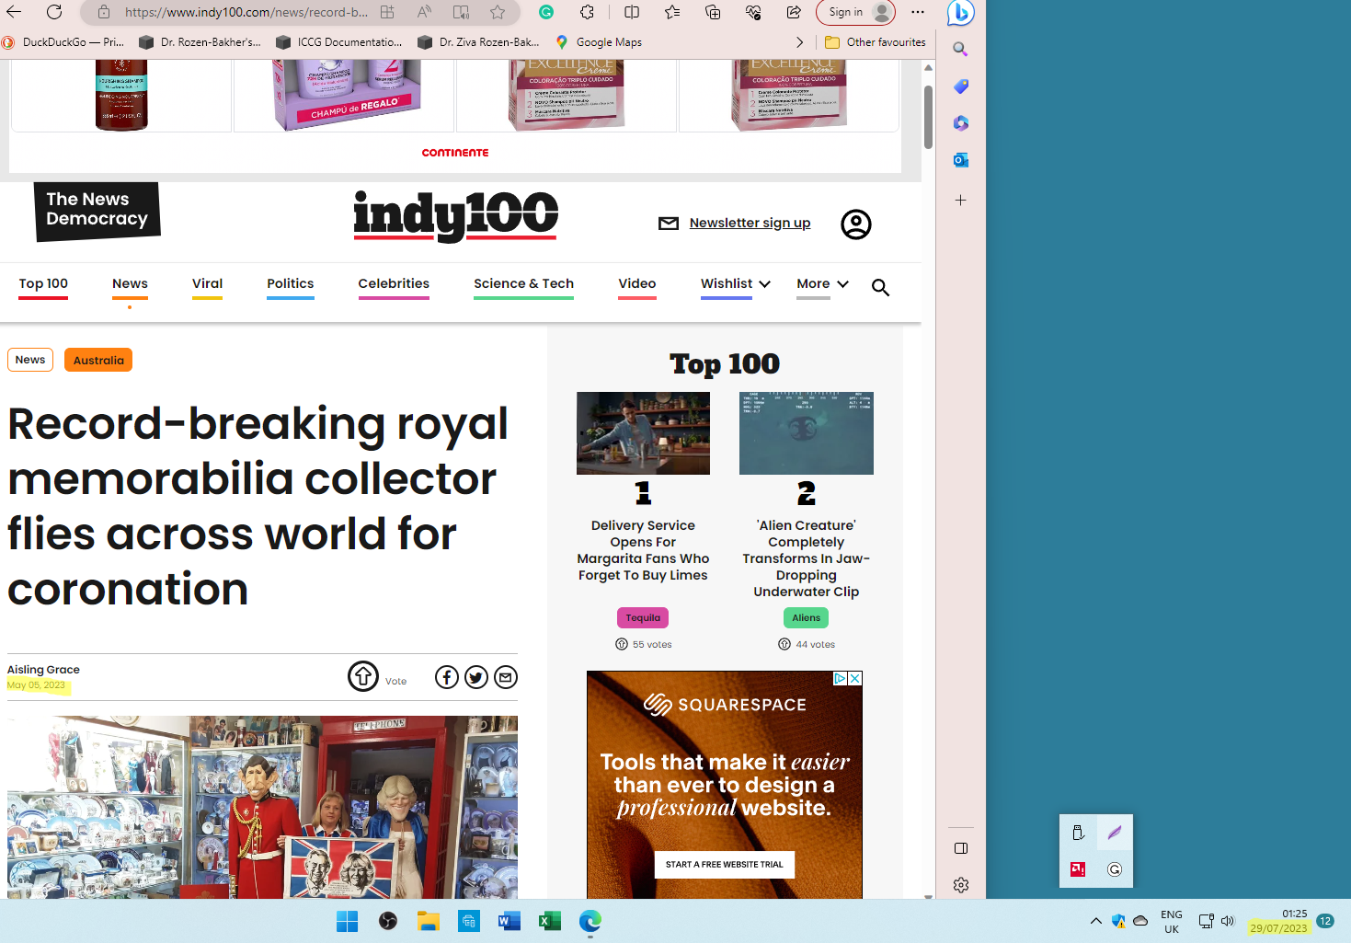Open the browser Extensions puzzle icon
The width and height of the screenshot is (1351, 943).
click(x=587, y=12)
